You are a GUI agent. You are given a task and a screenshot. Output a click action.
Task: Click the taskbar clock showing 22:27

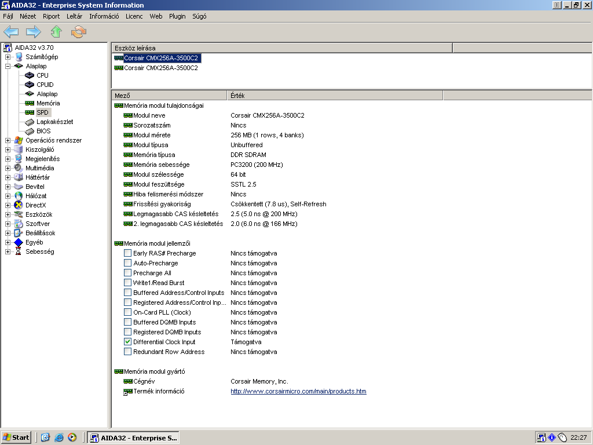pyautogui.click(x=579, y=438)
